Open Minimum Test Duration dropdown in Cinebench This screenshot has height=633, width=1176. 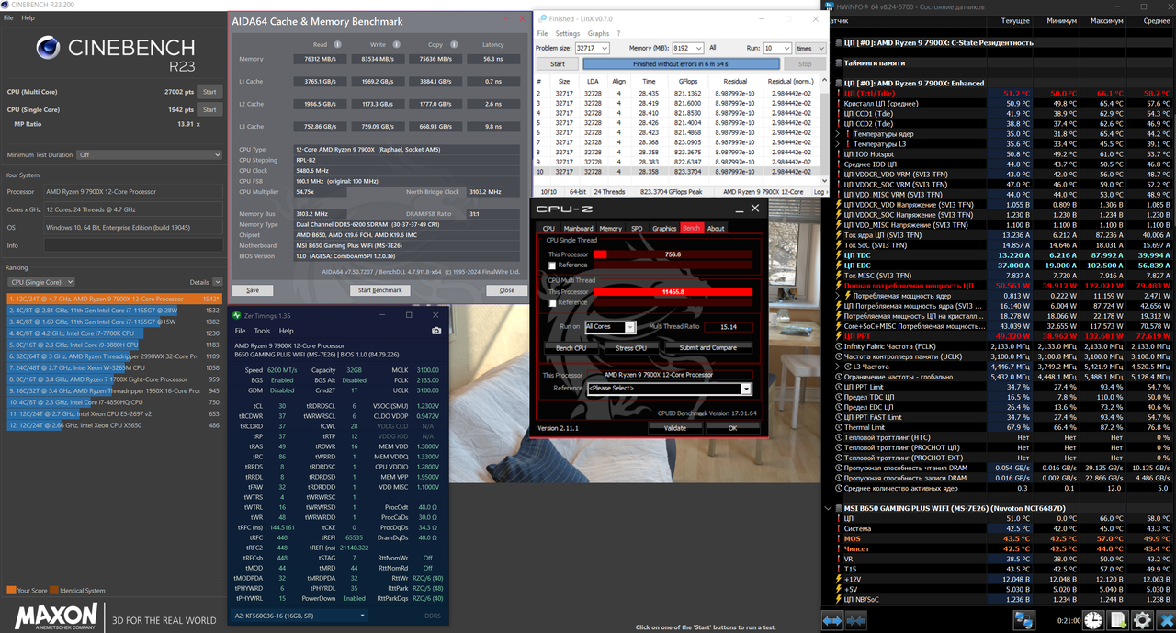150,154
